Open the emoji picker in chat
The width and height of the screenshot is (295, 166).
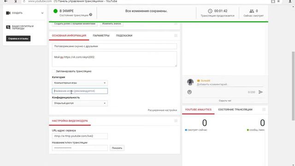(x=189, y=92)
